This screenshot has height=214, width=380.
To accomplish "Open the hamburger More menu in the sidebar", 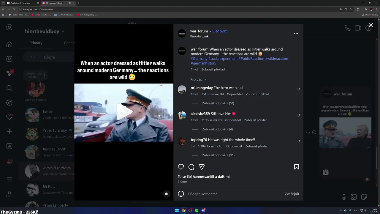I will (9, 180).
